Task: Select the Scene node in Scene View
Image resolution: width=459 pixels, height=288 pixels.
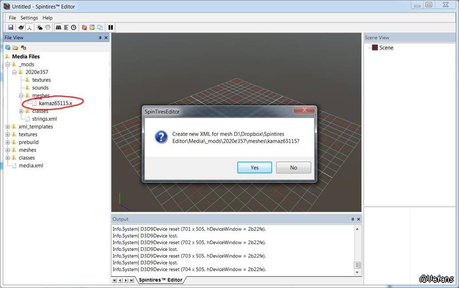Action: tap(386, 48)
